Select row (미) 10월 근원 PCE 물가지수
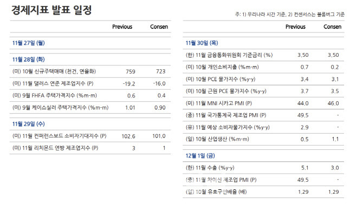The width and height of the screenshot is (363, 204). tap(263, 91)
